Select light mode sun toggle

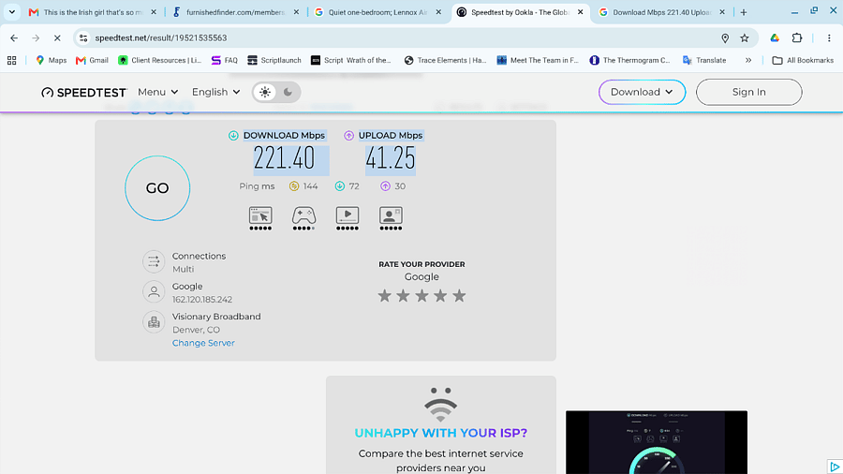point(265,92)
